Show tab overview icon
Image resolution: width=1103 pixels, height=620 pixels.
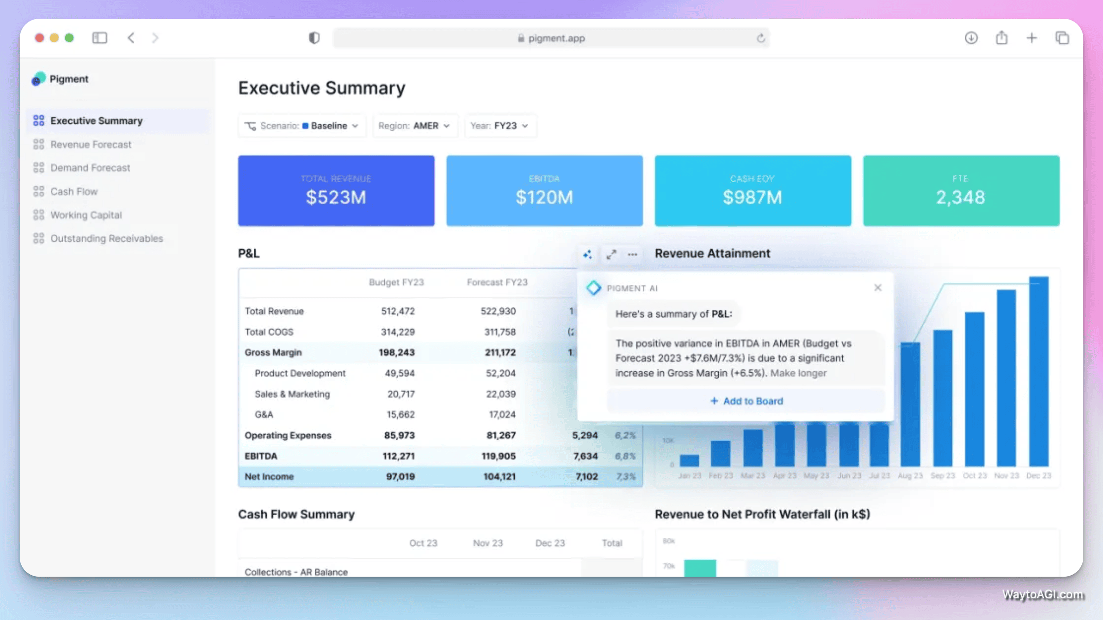coord(1062,38)
